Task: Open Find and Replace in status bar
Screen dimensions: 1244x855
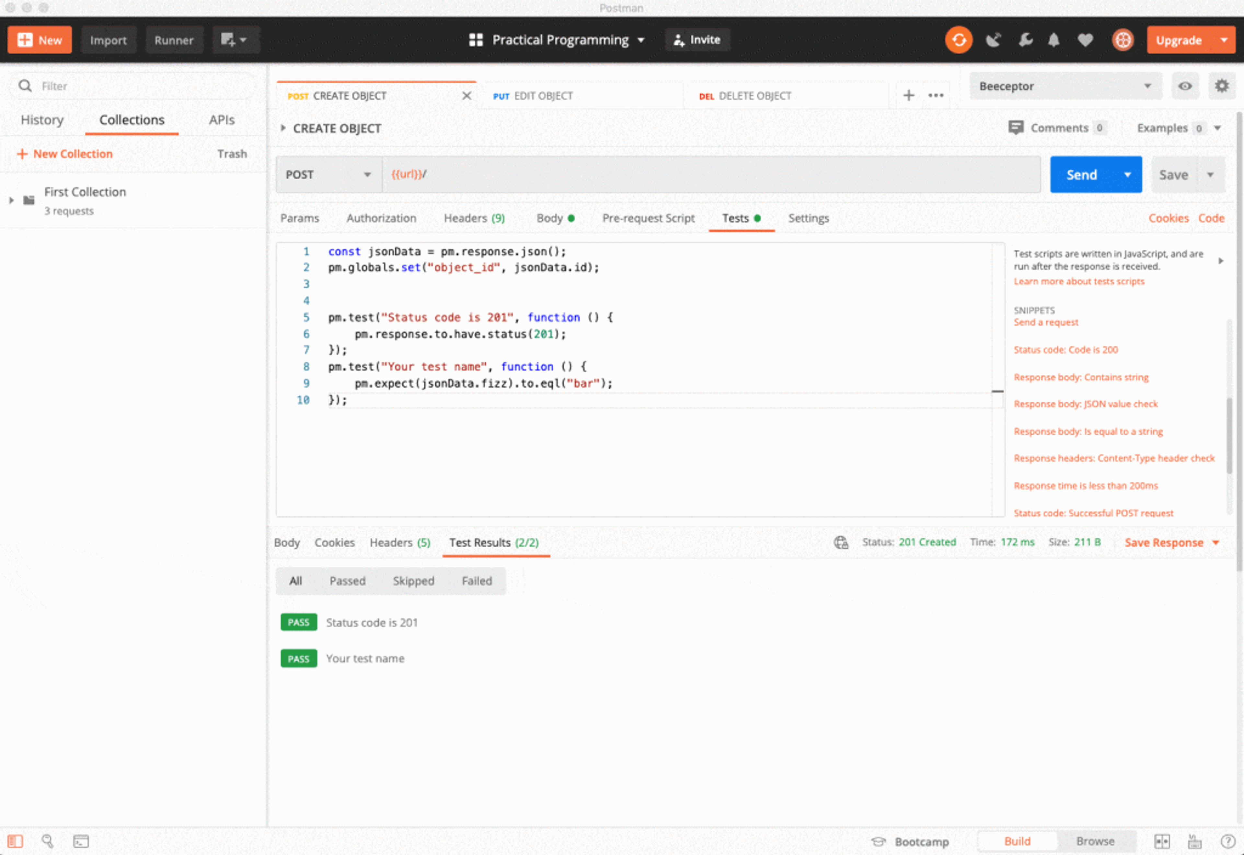Action: click(x=47, y=841)
